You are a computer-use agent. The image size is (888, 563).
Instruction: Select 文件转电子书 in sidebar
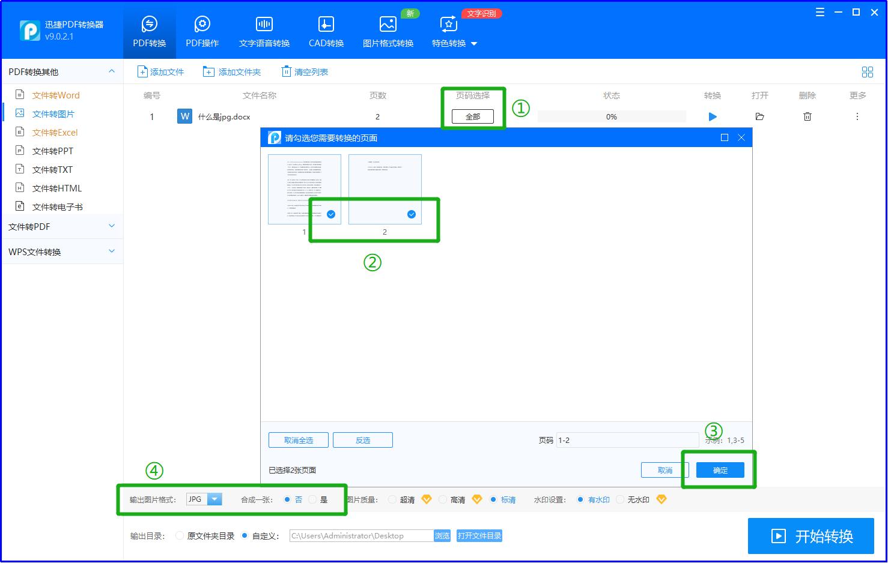[x=58, y=207]
